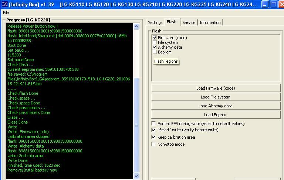Click log line 'Check flash Done'
284x180 pixels.
pyautogui.click(x=23, y=93)
